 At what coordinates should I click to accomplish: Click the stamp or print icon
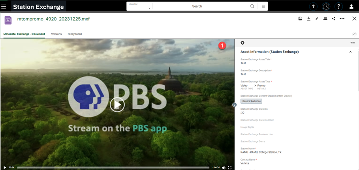click(x=325, y=19)
